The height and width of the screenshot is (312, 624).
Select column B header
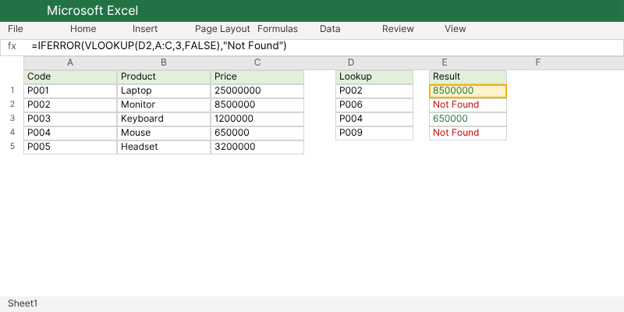(164, 62)
